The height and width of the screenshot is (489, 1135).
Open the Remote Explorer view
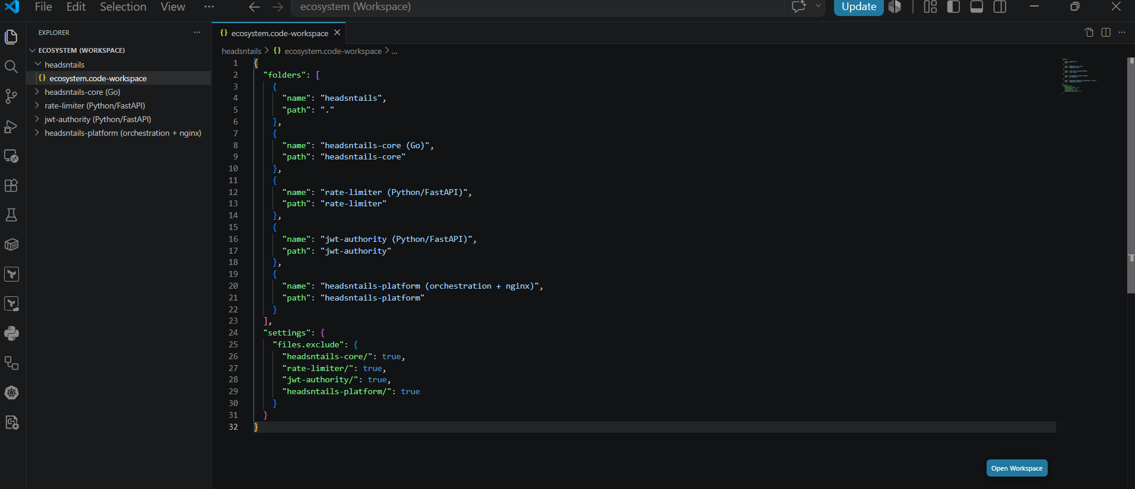click(11, 156)
